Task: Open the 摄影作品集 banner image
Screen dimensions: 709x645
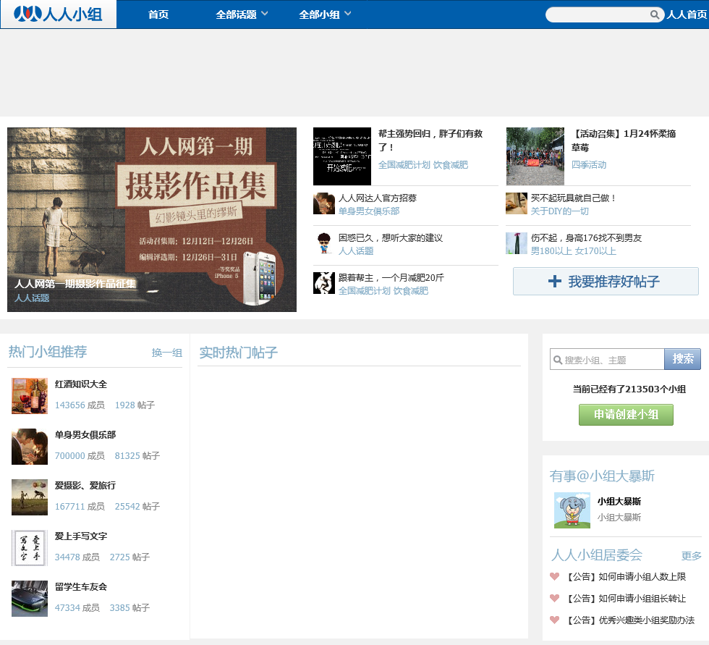Action: coord(152,219)
